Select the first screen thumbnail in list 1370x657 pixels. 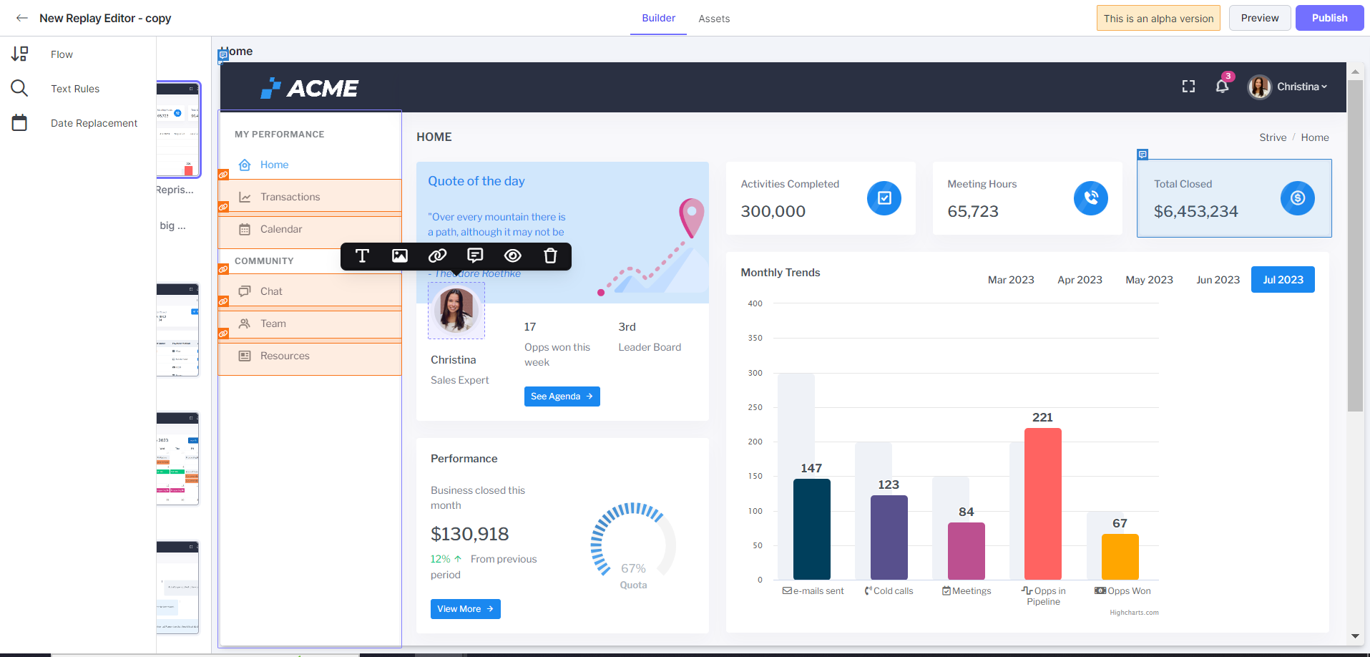178,129
